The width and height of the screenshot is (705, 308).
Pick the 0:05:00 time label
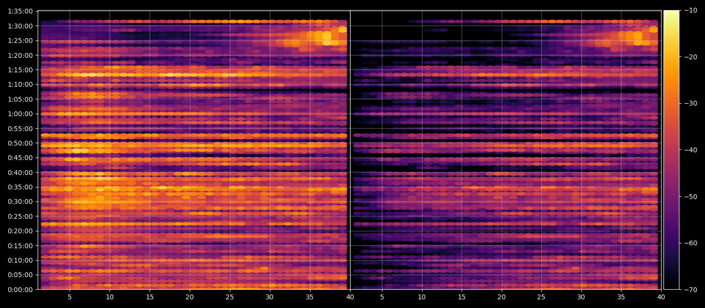tap(20, 275)
